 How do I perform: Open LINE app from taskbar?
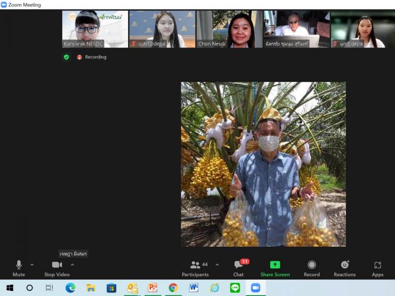235,288
